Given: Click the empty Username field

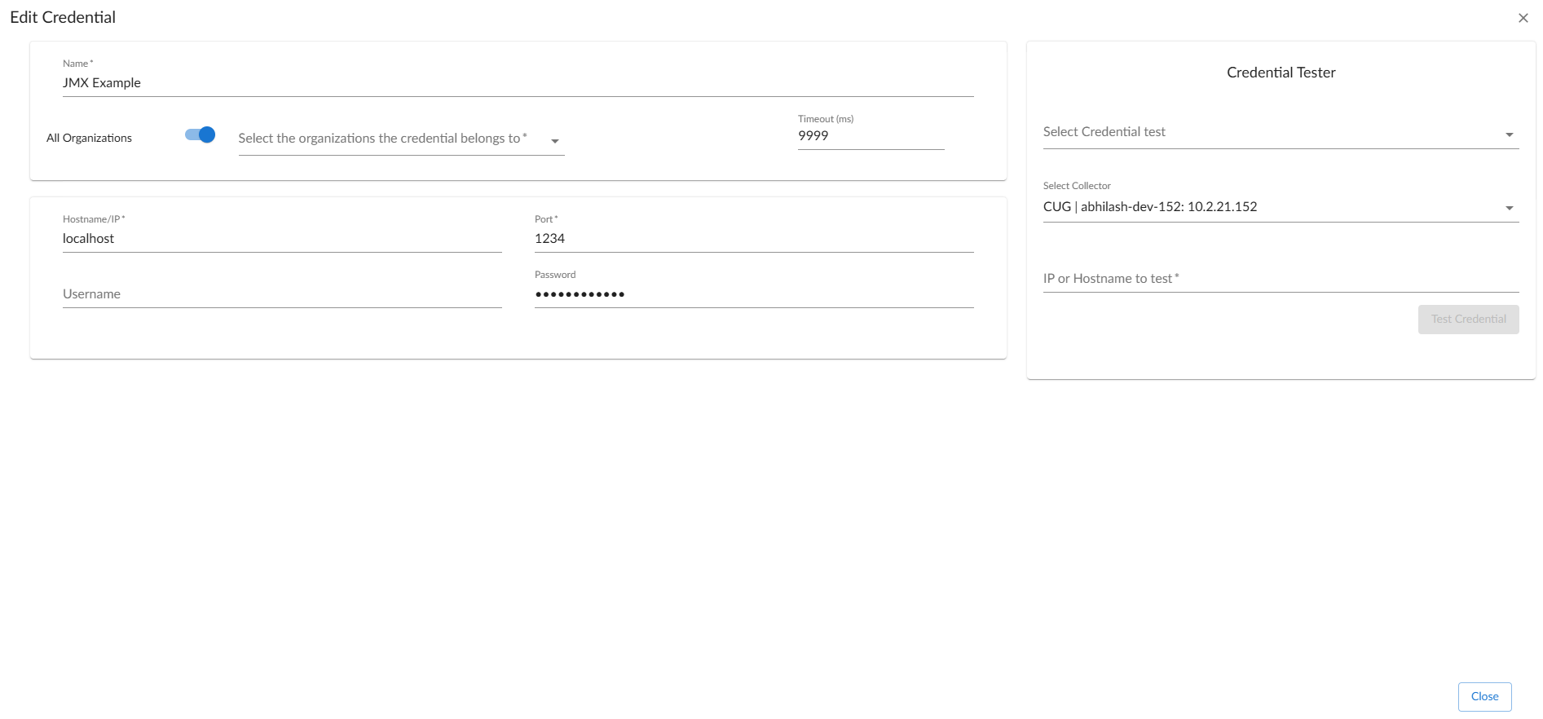Looking at the screenshot, I should pos(281,294).
